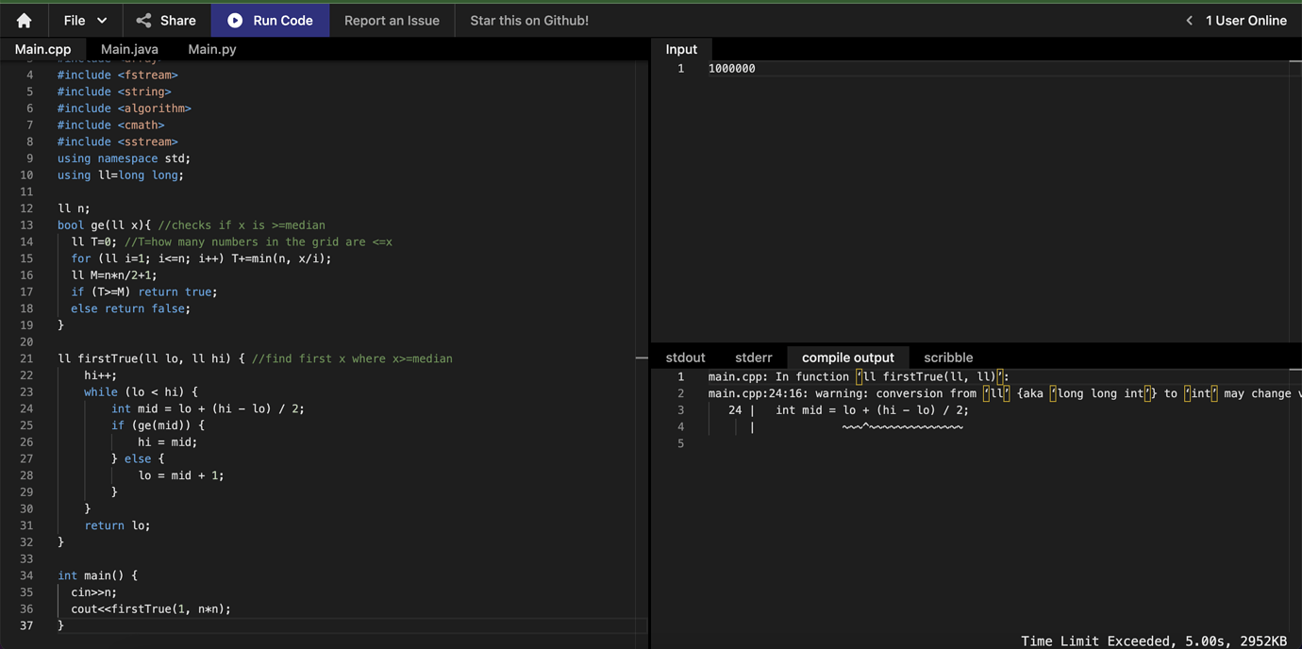Select the compile output tab
Image resolution: width=1302 pixels, height=649 pixels.
click(x=848, y=358)
